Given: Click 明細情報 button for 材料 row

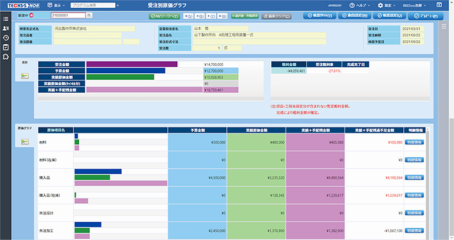Looking at the screenshot, I should tap(414, 142).
